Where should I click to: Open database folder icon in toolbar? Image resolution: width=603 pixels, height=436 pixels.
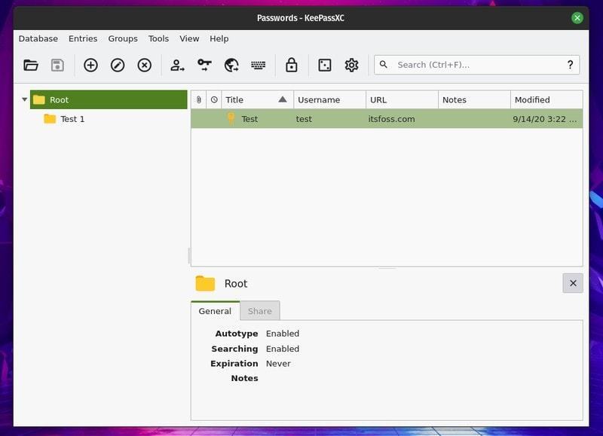[x=31, y=66]
